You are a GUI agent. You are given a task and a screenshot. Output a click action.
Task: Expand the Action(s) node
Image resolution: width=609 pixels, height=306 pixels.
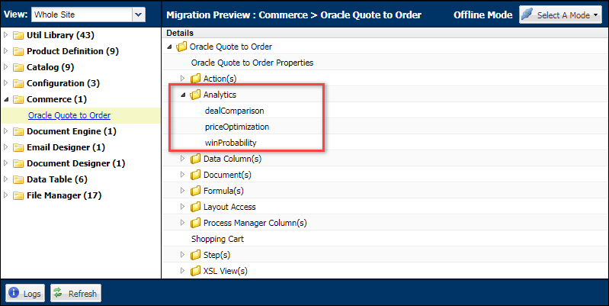pyautogui.click(x=182, y=79)
